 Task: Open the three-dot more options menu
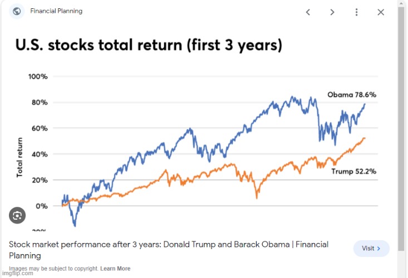pos(357,12)
